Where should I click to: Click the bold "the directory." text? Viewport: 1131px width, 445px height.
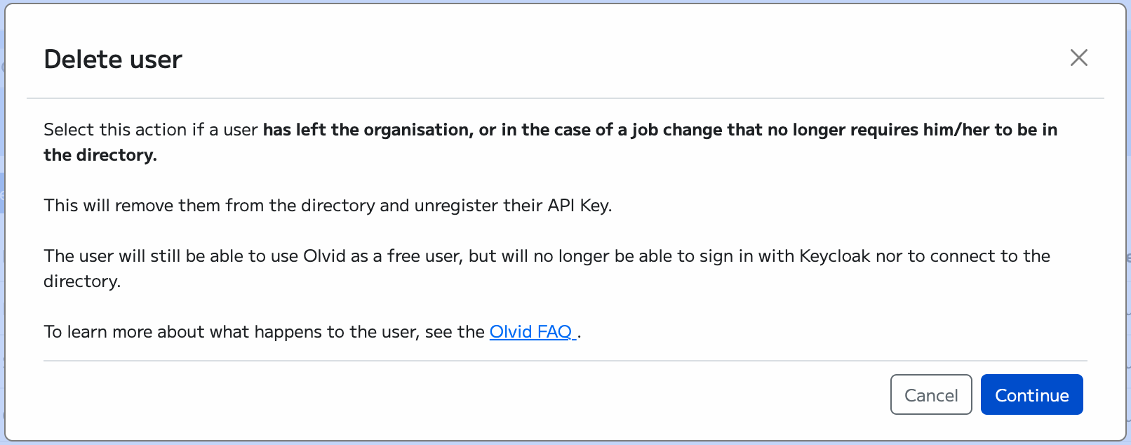click(x=100, y=155)
